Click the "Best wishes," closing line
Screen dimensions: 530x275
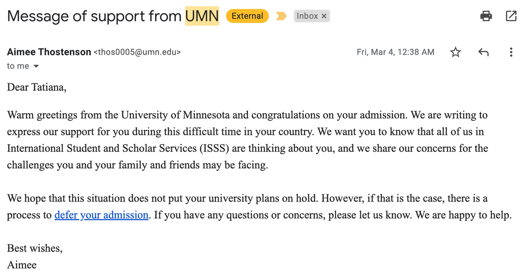pos(35,248)
